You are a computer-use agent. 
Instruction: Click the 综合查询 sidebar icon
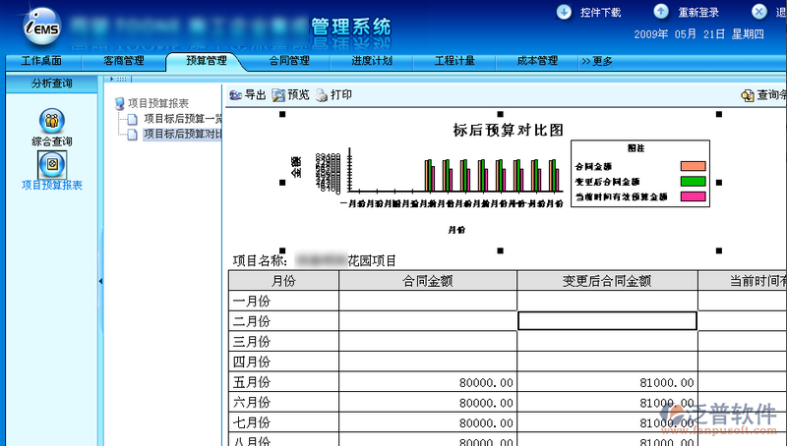point(50,121)
